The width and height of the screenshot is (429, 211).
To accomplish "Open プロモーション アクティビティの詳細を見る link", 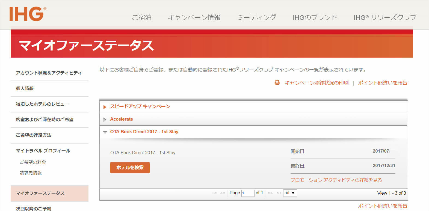I will pos(336,180).
